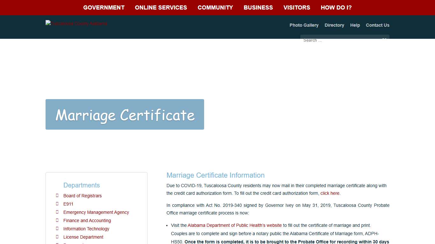Image resolution: width=435 pixels, height=244 pixels.
Task: Open the Directory link
Action: coord(334,25)
